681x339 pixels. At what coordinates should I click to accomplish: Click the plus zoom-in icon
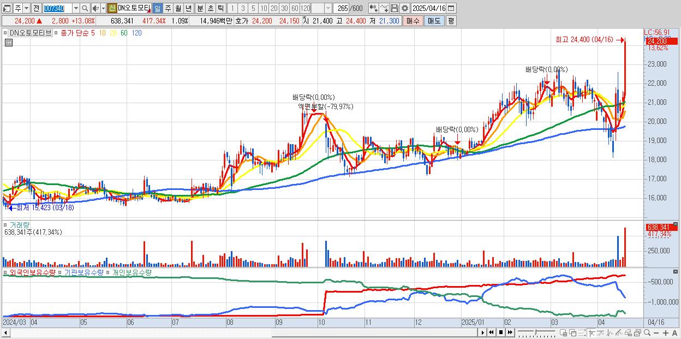click(x=665, y=332)
